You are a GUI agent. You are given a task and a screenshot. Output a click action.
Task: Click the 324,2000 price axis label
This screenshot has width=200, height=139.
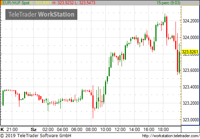point(191,21)
